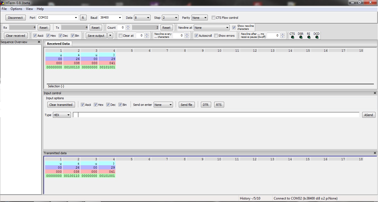
Task: Click the ASend button
Action: 369,115
